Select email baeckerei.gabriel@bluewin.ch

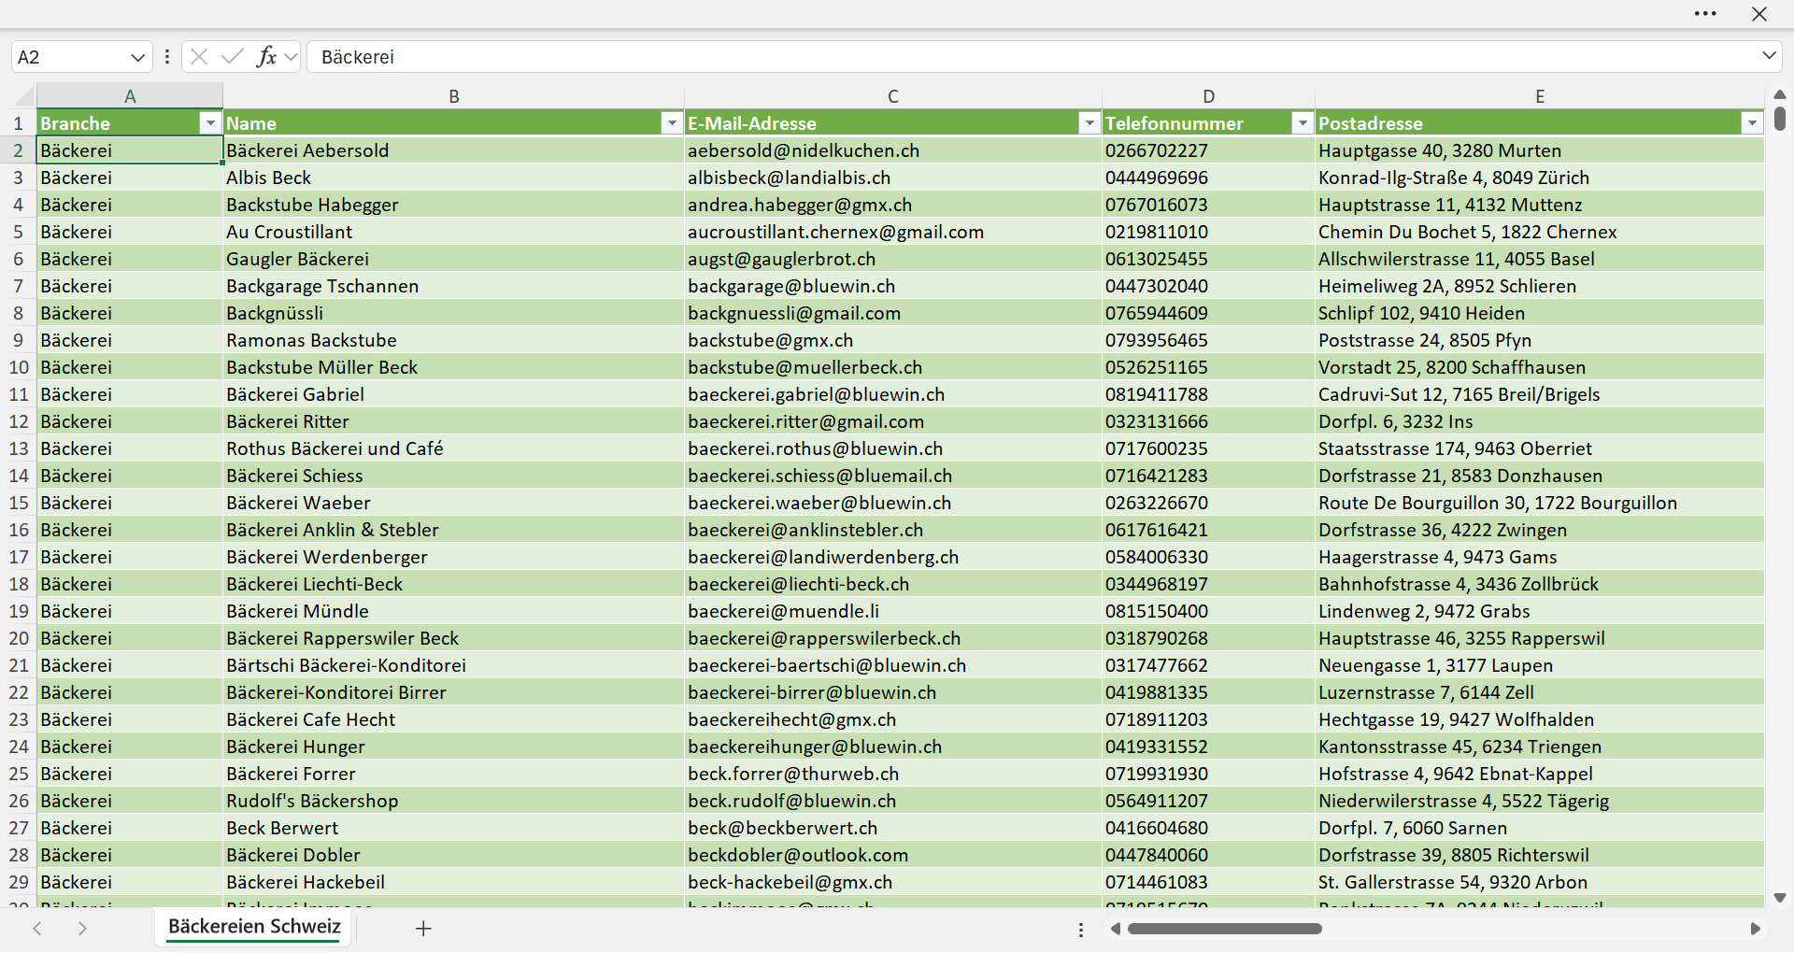(x=893, y=394)
